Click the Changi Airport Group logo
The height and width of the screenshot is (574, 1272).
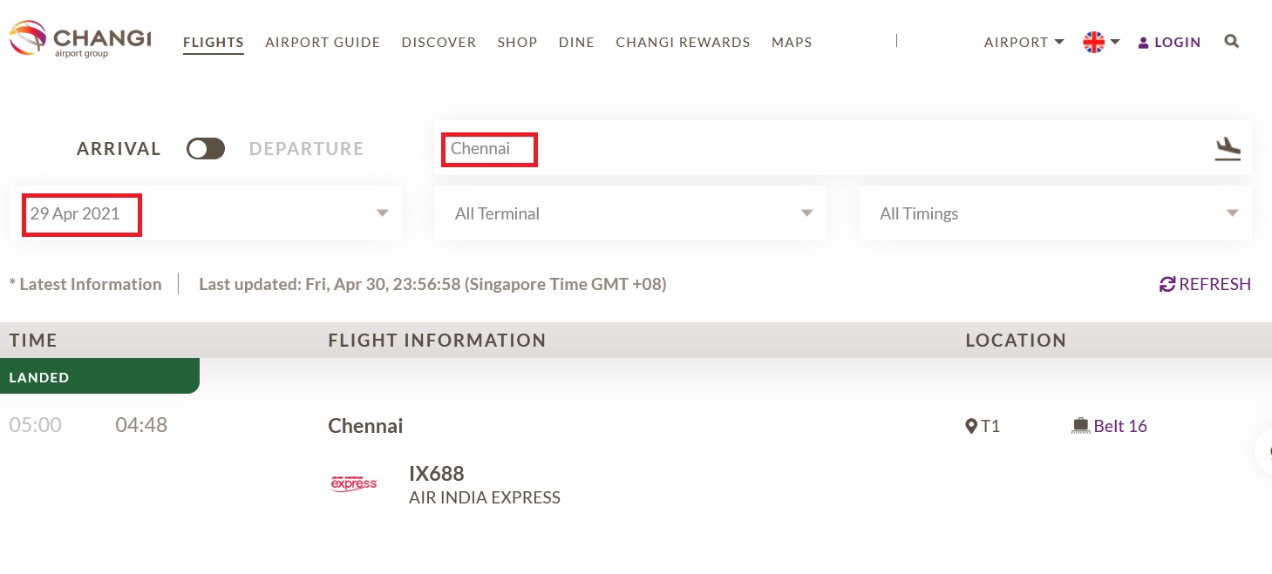click(x=80, y=40)
